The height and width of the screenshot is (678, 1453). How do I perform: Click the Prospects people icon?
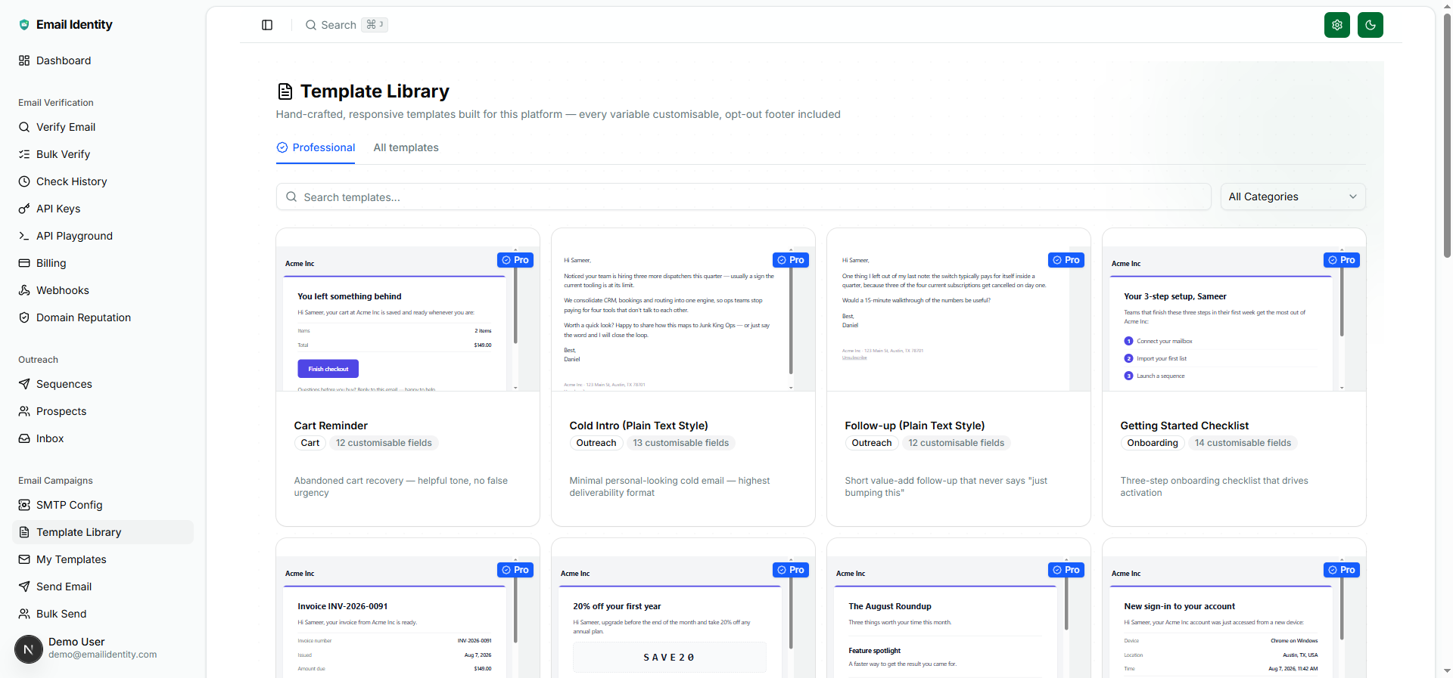(24, 411)
